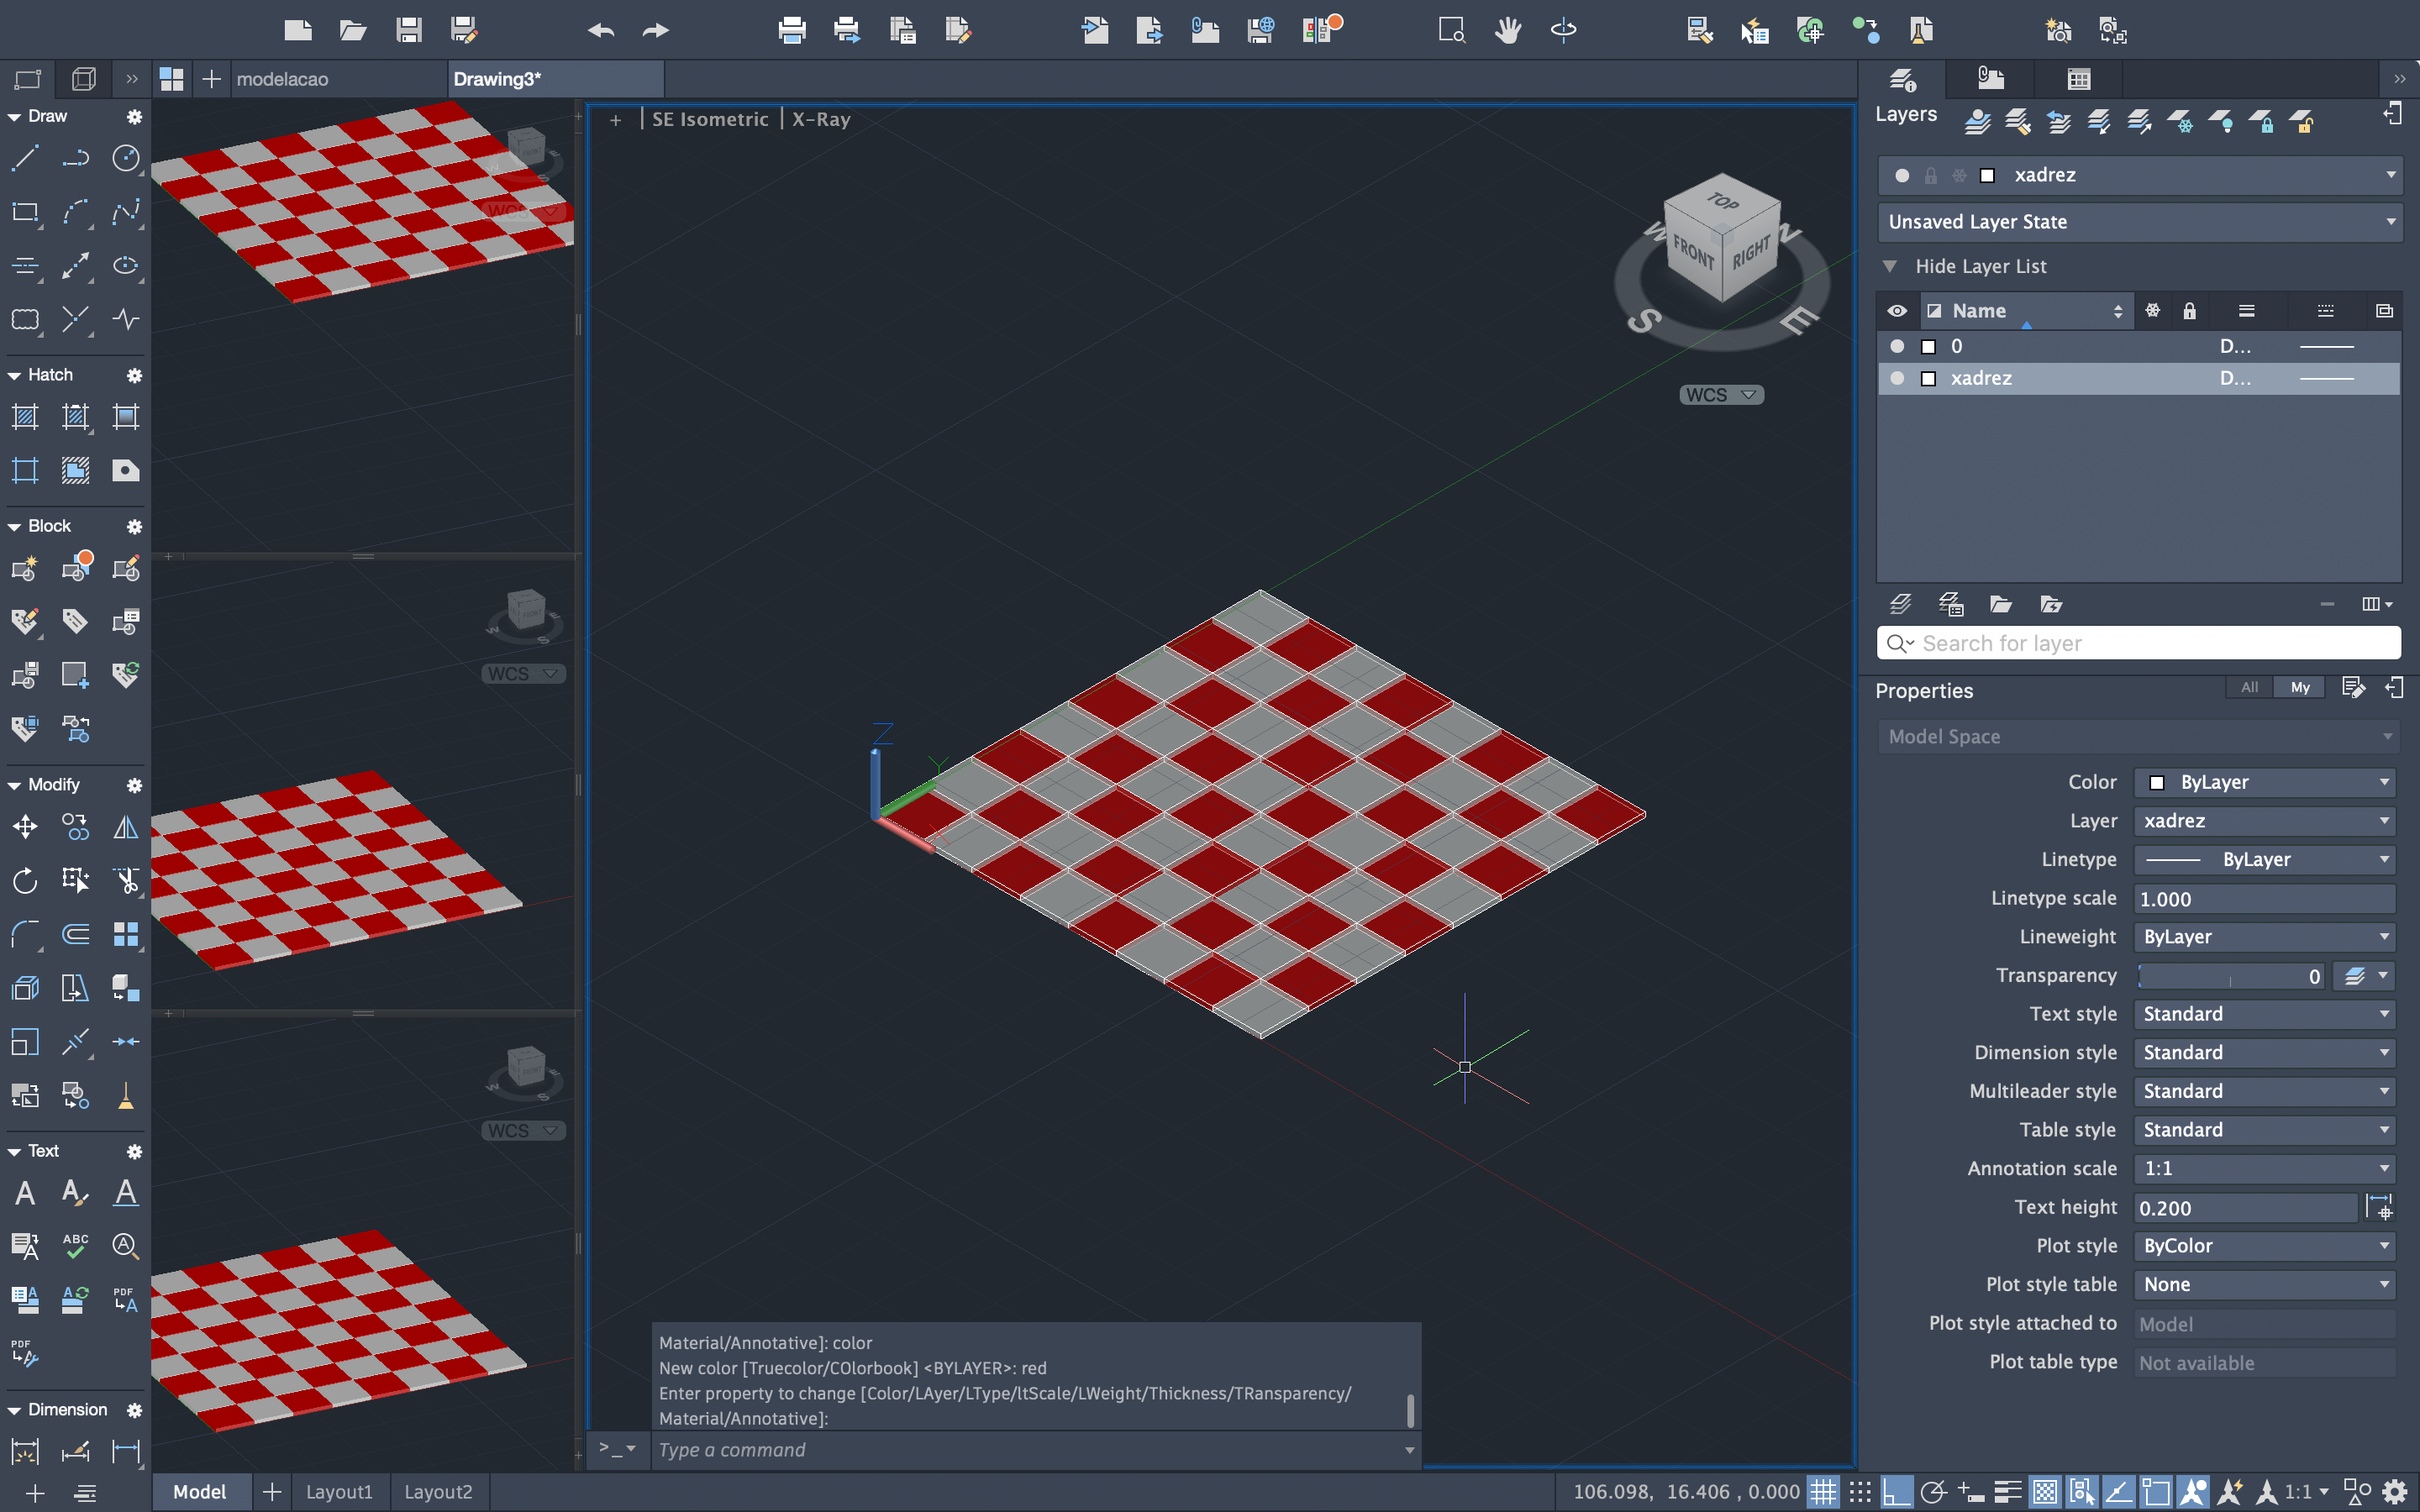This screenshot has width=2420, height=1512.
Task: Select the Multiline Text tool
Action: click(25, 1192)
